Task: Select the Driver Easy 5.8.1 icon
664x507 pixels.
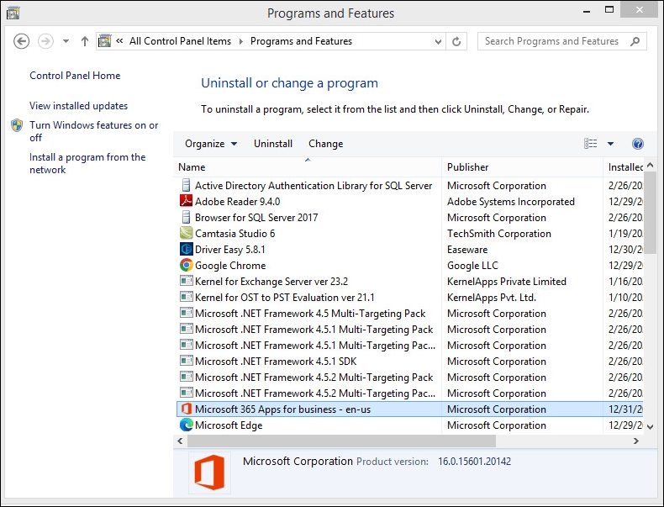Action: pyautogui.click(x=186, y=249)
